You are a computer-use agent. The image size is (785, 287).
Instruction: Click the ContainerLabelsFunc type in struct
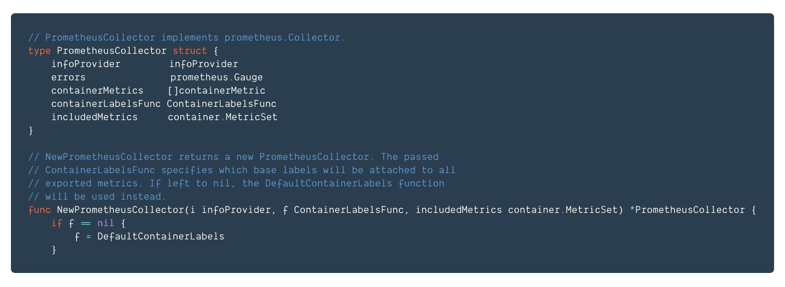click(222, 104)
